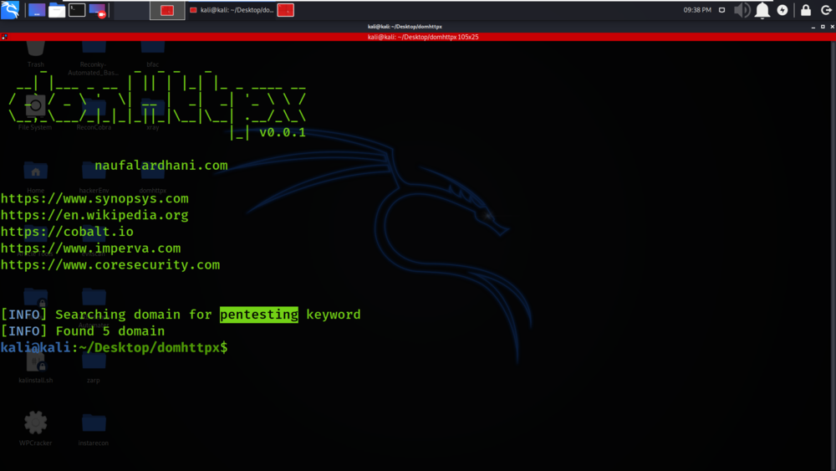Click the naufalardhani.com banner text
Screen dimensions: 836x471
161,166
